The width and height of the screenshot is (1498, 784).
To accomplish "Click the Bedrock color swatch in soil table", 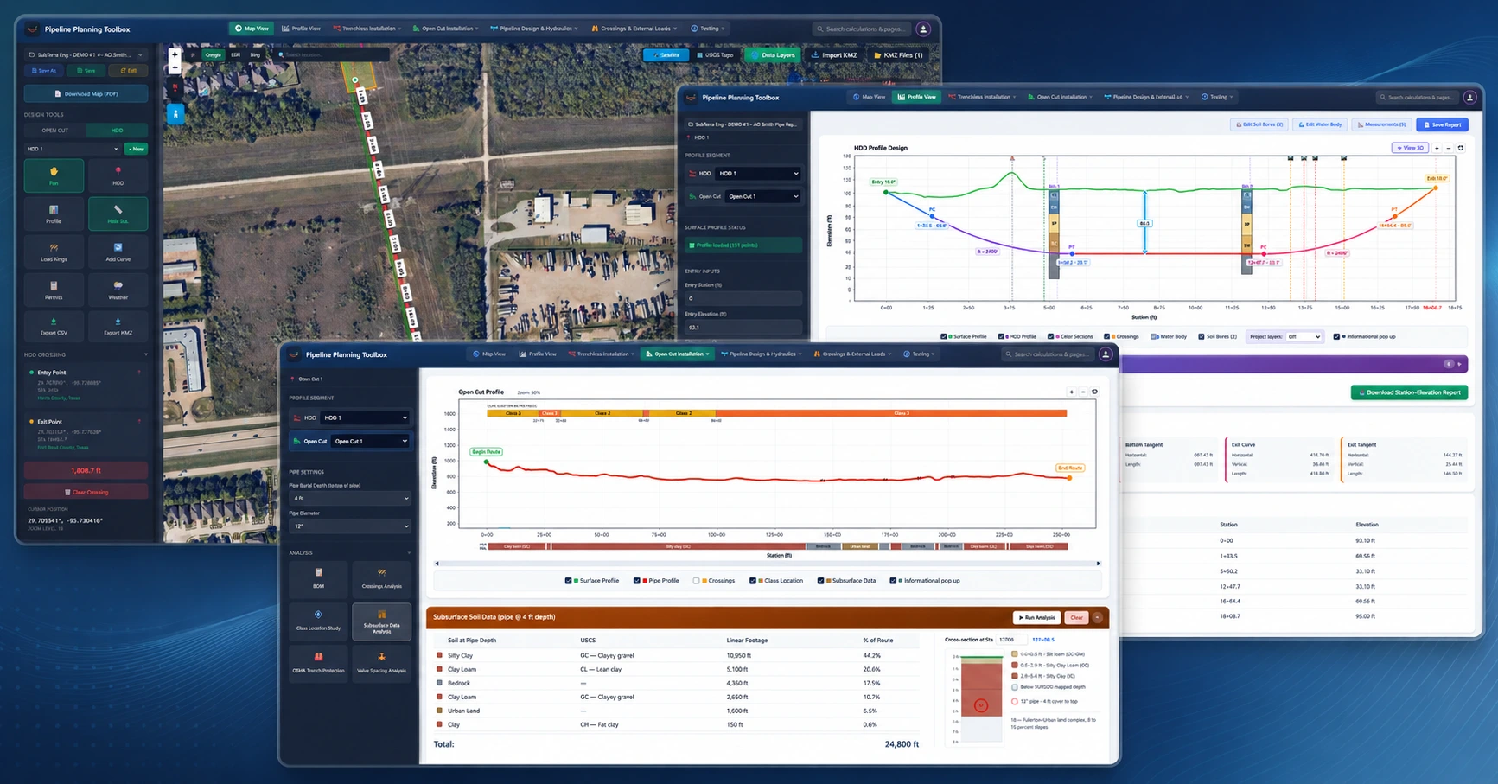I will click(x=439, y=683).
